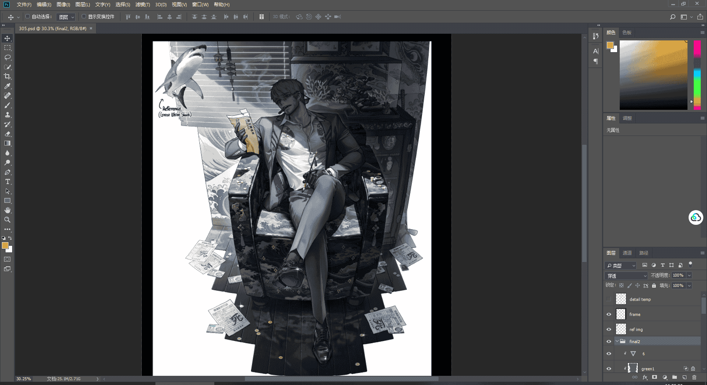Screen dimensions: 707x385
Task: Activate the Crop tool
Action: 7,76
